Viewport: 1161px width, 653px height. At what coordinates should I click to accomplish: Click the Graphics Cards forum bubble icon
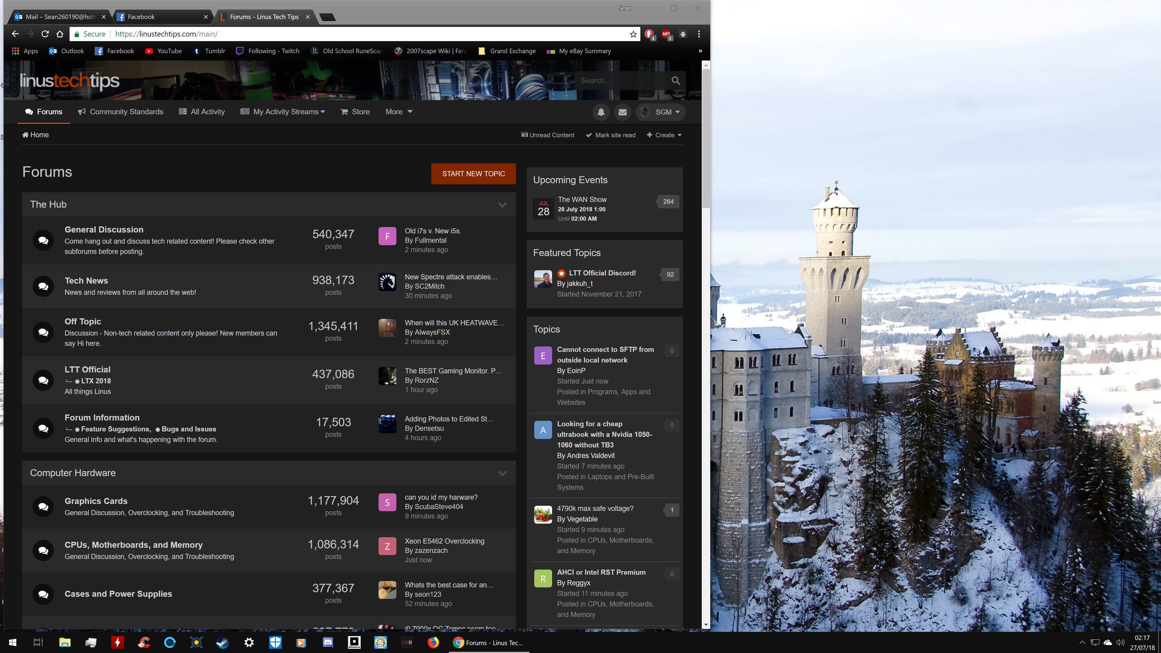point(43,507)
